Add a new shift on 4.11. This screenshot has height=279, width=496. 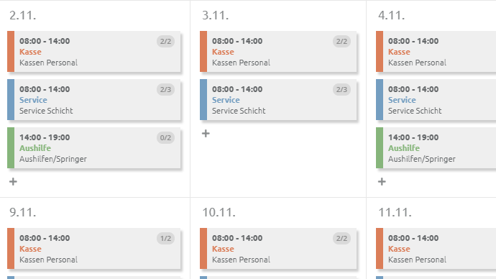pos(382,182)
